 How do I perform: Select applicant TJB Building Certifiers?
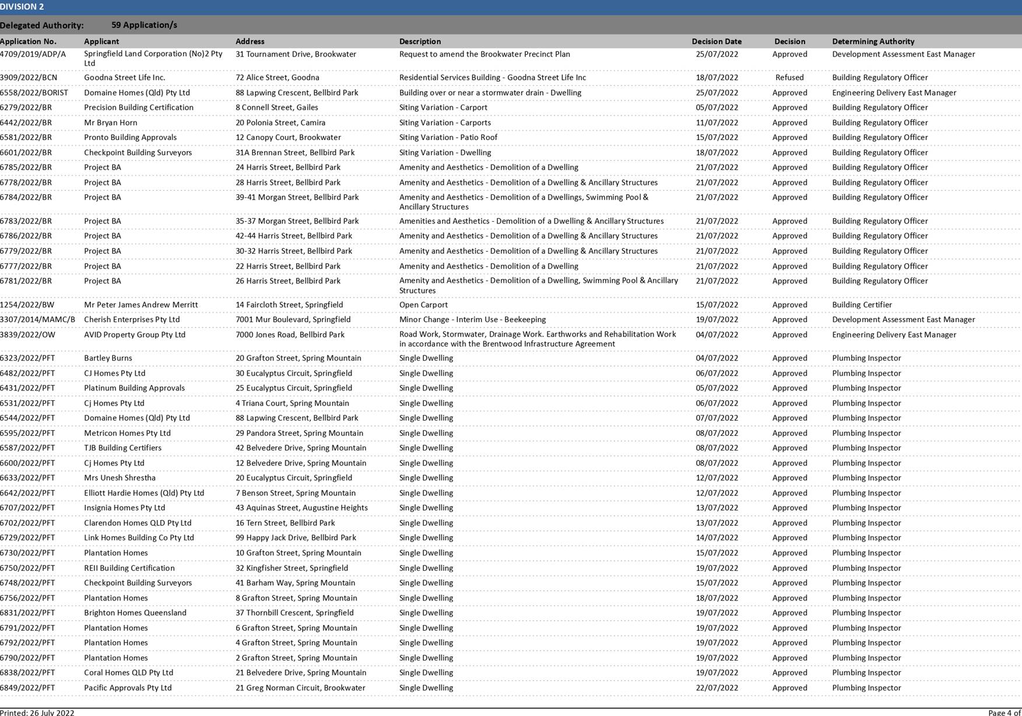[122, 448]
